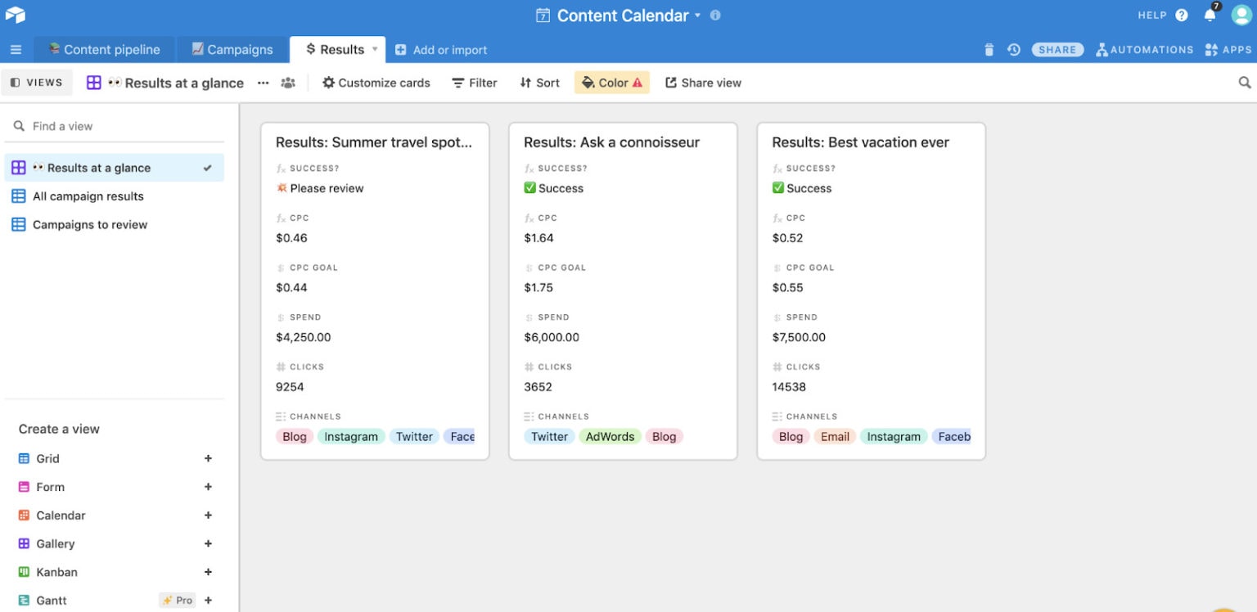The image size is (1257, 612).
Task: Click the Airtable logo
Action: [x=16, y=15]
